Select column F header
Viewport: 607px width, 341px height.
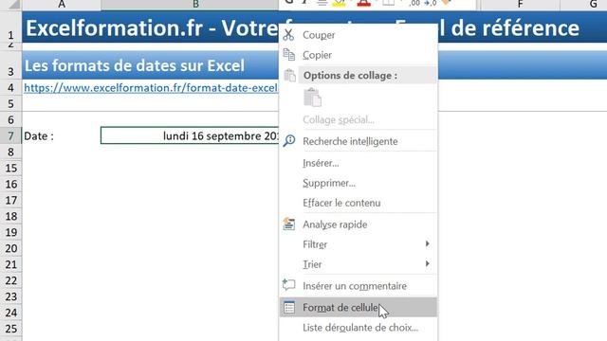520,4
